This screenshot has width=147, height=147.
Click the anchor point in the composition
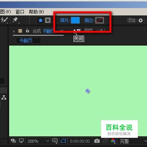tap(88, 91)
